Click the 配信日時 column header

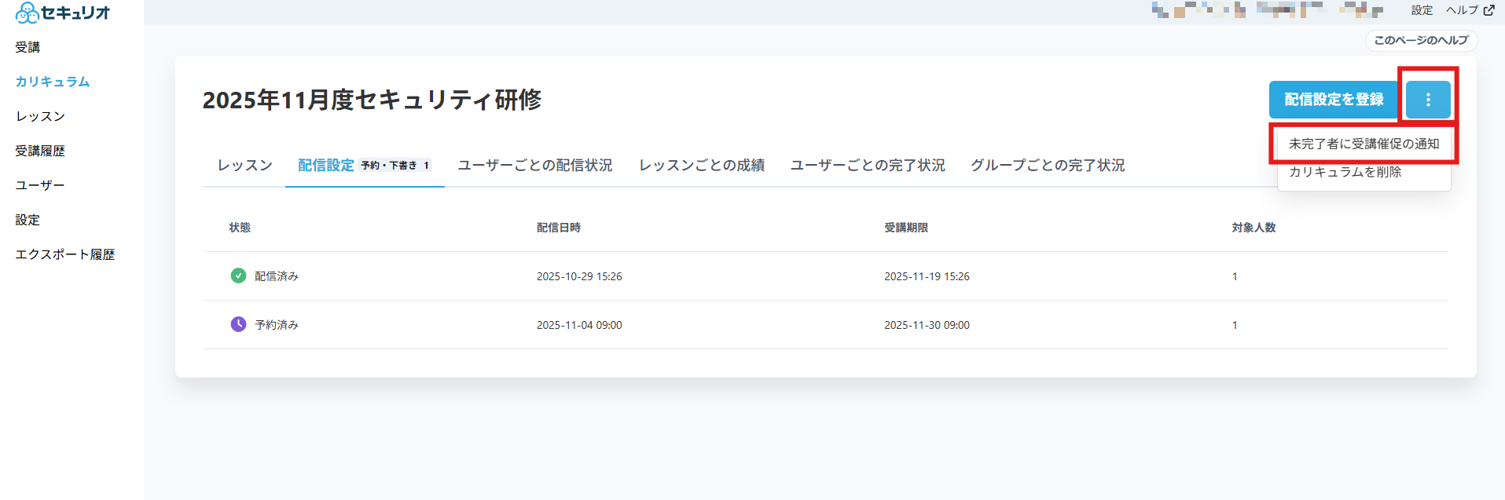pyautogui.click(x=559, y=228)
